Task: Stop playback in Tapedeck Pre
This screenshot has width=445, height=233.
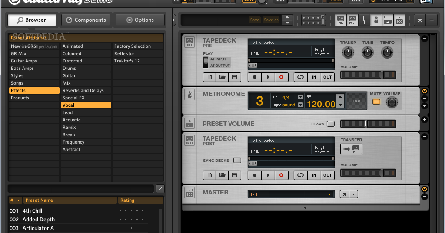Action: click(255, 77)
